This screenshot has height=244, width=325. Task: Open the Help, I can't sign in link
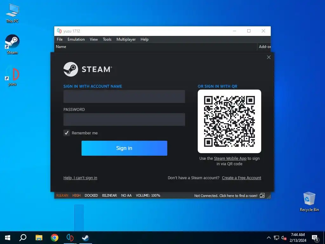80,178
